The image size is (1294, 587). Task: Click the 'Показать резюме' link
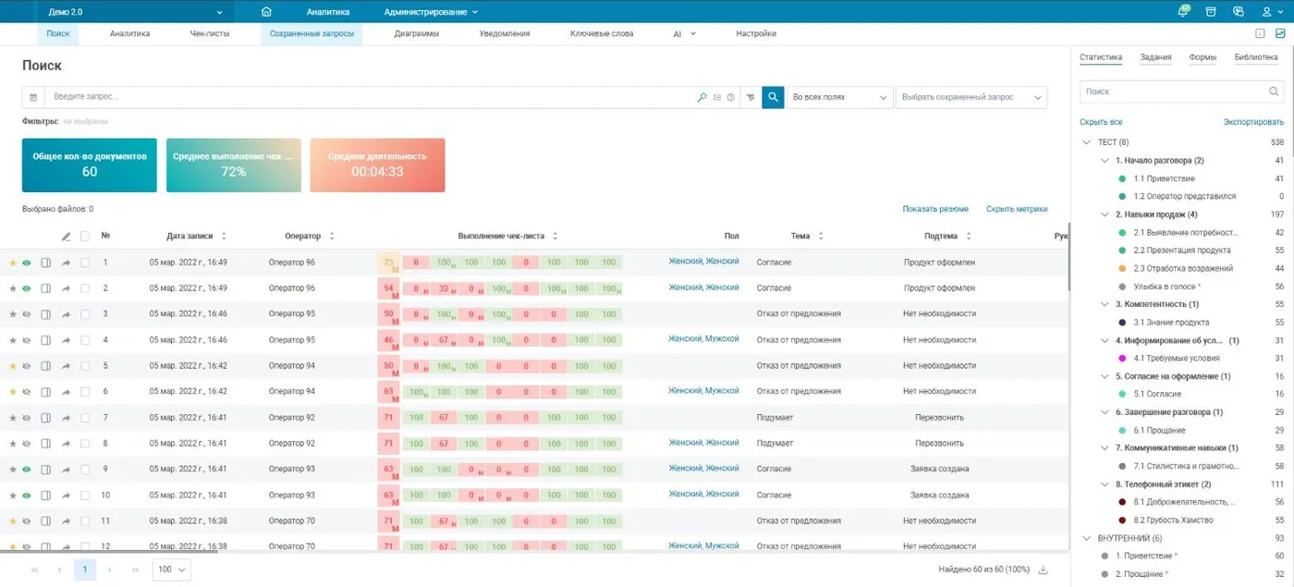(935, 209)
